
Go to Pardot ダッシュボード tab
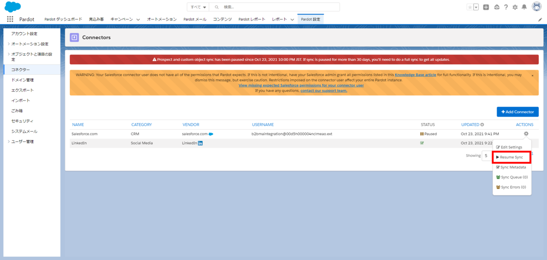63,20
